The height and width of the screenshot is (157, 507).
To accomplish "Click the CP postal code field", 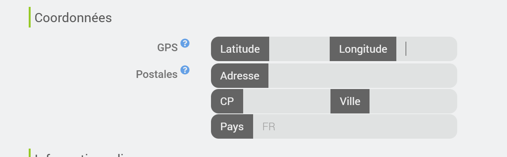I will click(286, 101).
